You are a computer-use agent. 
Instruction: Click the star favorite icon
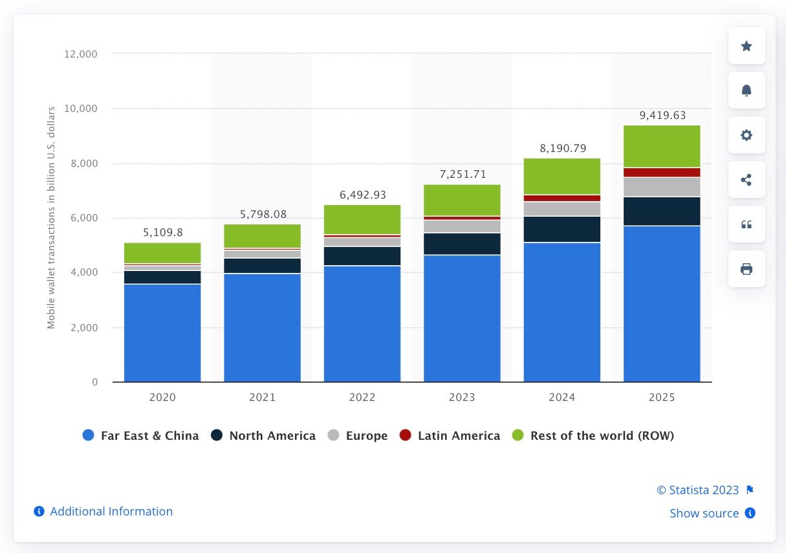[x=747, y=46]
